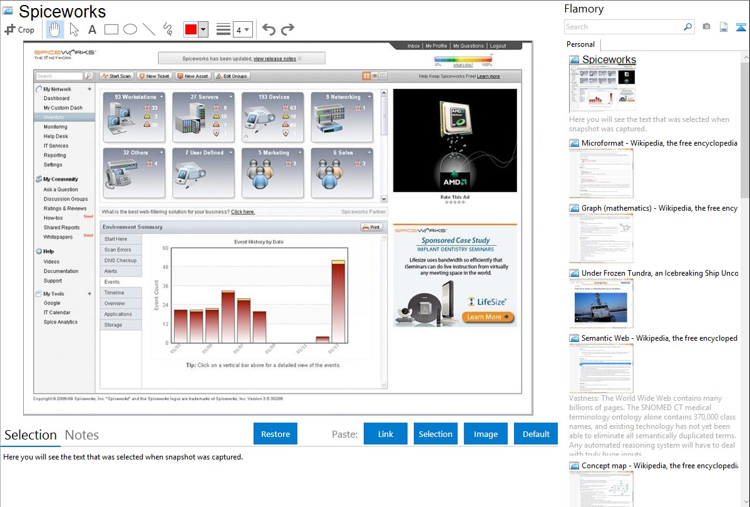The image size is (750, 507).
Task: Click the Print button in Environment Summary
Action: tap(372, 228)
